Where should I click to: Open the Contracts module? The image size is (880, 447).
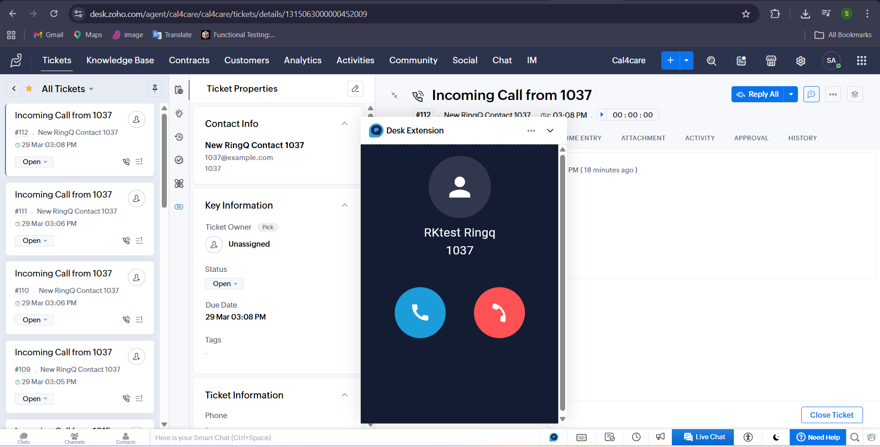coord(189,60)
